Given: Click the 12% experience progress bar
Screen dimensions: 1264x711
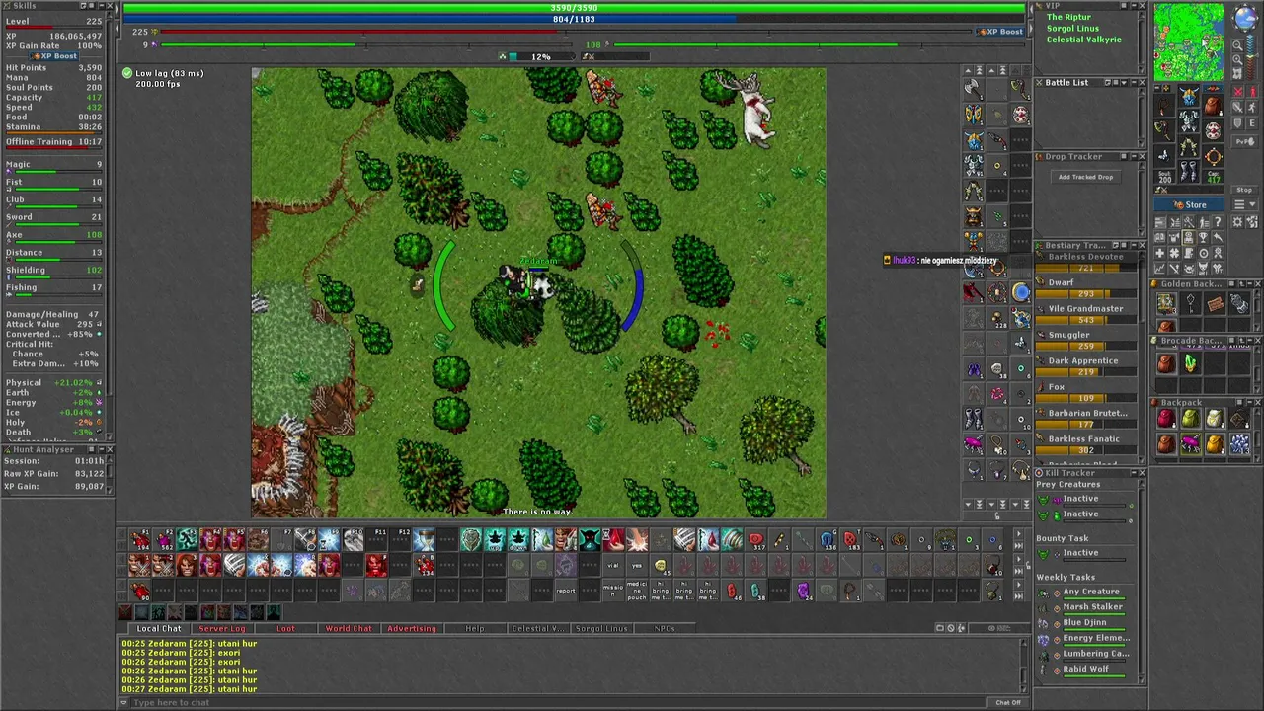Looking at the screenshot, I should 540,56.
